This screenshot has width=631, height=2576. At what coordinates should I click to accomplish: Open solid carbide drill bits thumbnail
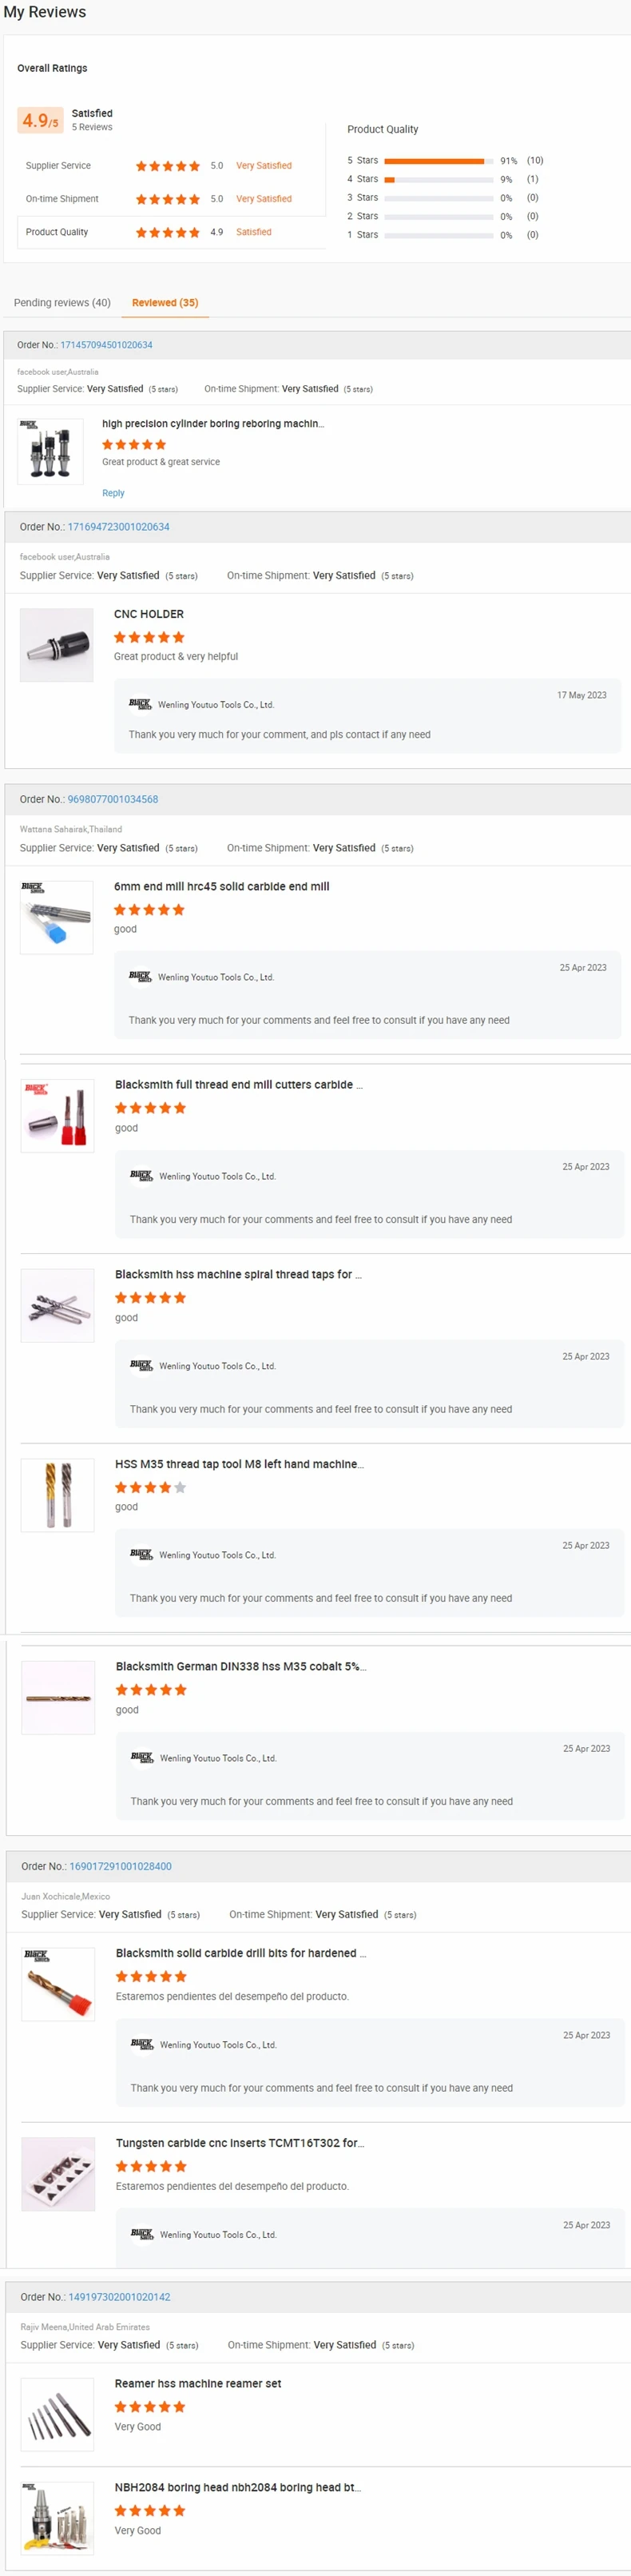pyautogui.click(x=58, y=1984)
